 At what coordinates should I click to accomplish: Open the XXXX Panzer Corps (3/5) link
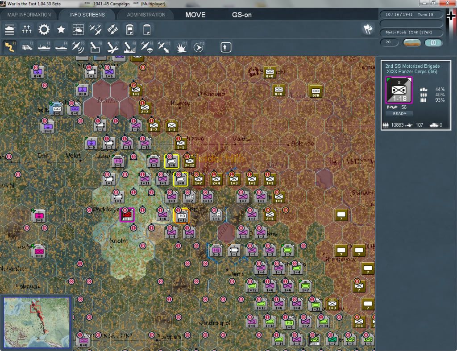point(412,72)
